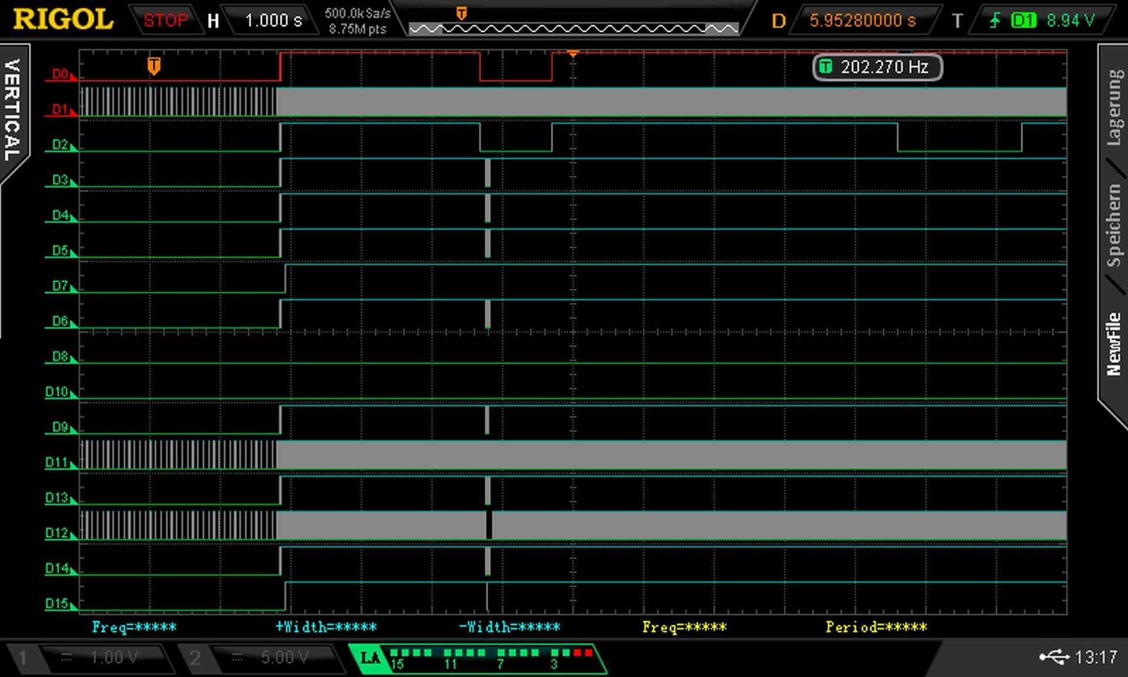Toggle channel 1 with 1.00 V scale

[x=91, y=658]
